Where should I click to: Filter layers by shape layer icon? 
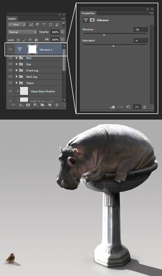pos(50,24)
